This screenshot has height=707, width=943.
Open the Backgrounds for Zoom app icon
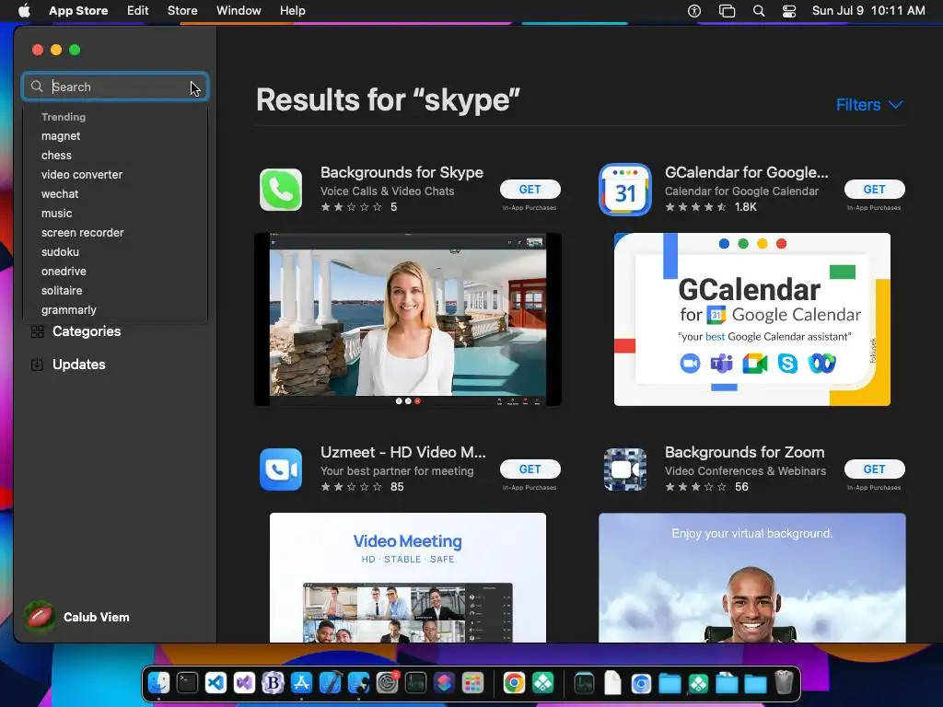[x=625, y=469]
